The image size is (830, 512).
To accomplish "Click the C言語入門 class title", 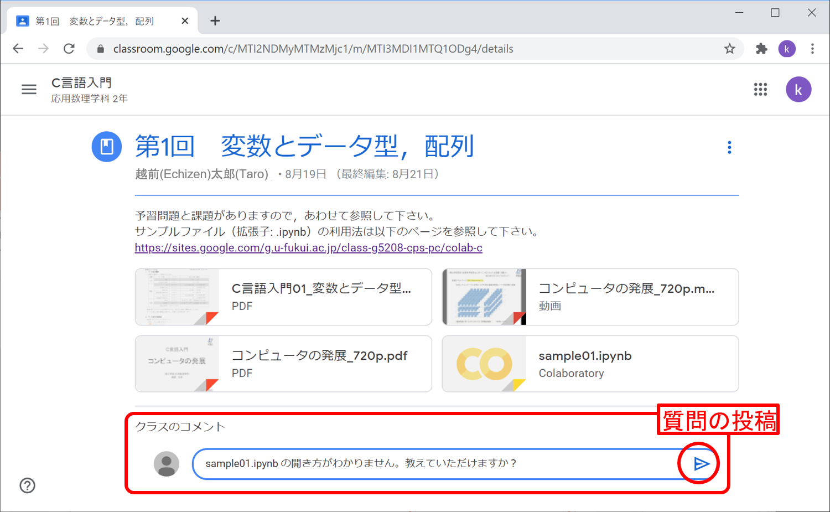I will [x=82, y=83].
